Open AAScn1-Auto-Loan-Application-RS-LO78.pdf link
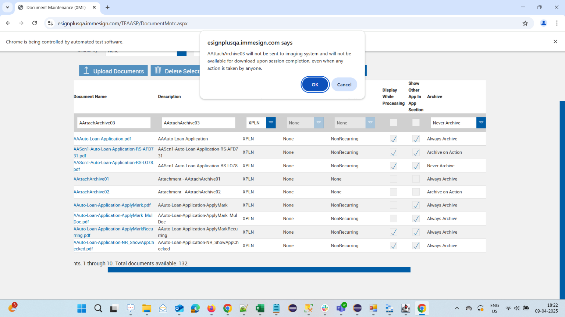Screen dimensions: 565x317 coord(114,166)
